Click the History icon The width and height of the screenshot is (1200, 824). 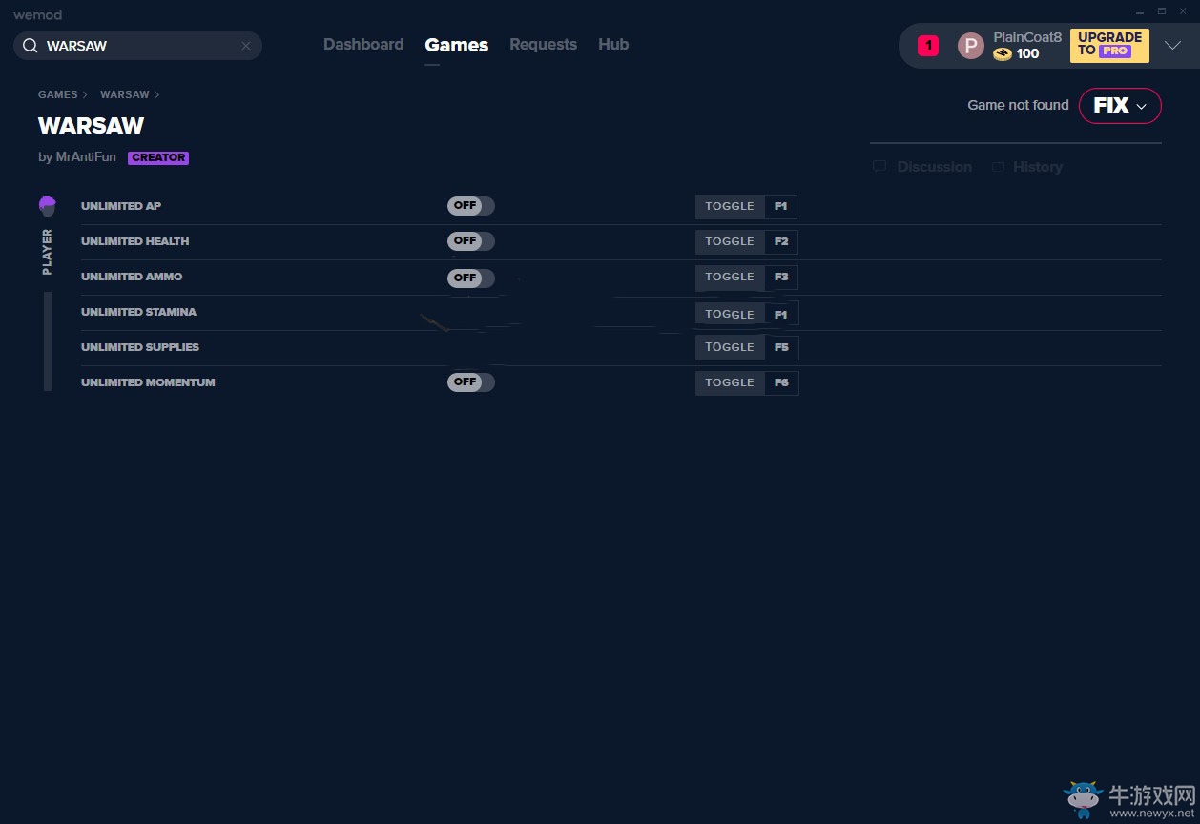click(998, 167)
